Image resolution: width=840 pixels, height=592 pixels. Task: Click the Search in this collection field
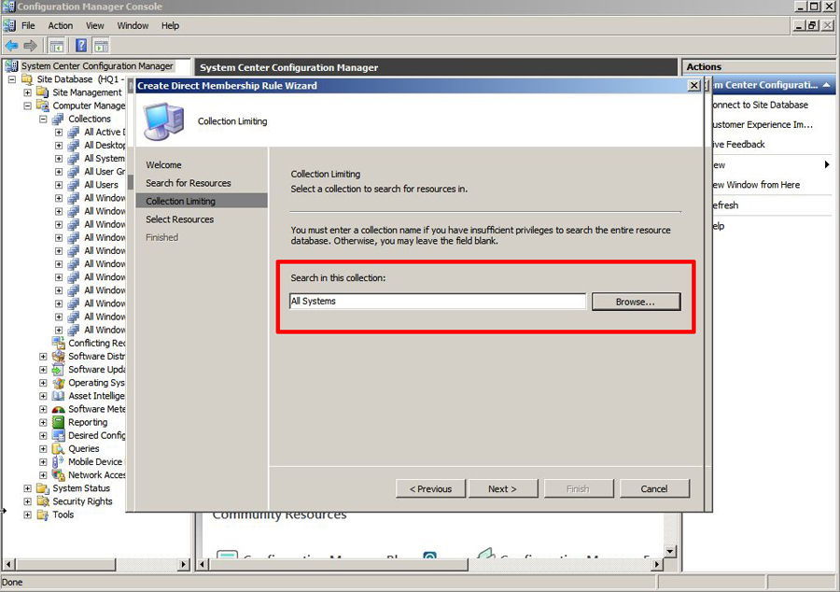(438, 301)
